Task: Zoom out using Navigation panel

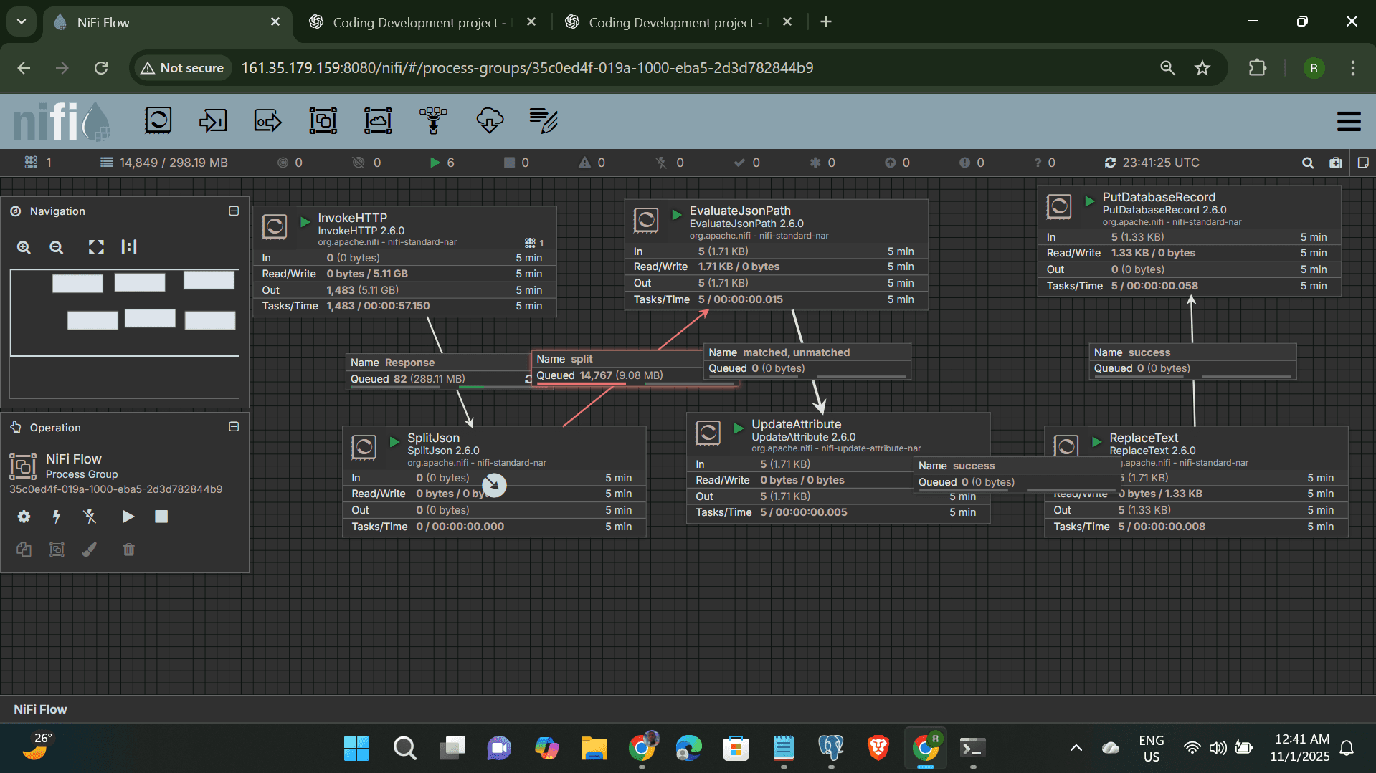Action: coord(57,247)
